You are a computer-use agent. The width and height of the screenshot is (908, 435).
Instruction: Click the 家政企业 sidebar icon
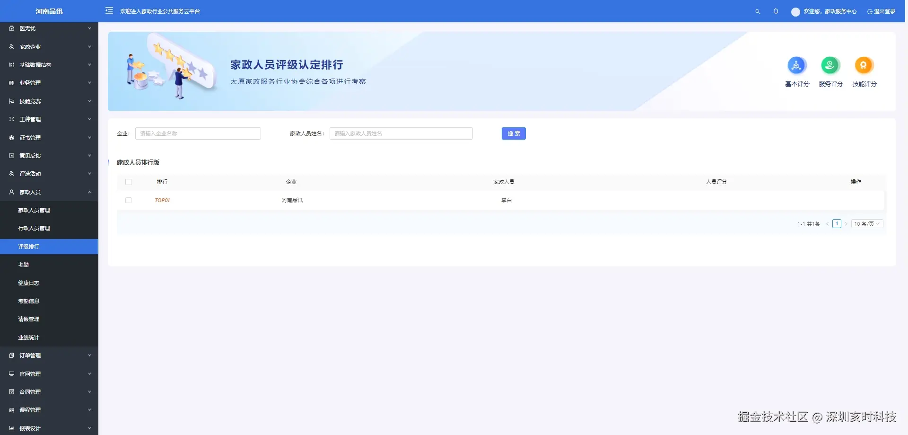[x=12, y=47]
